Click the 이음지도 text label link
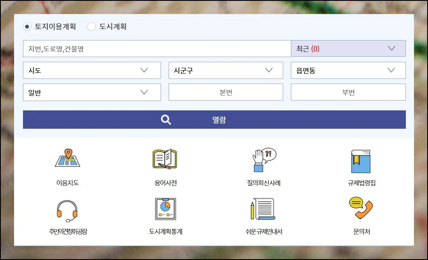 (x=67, y=183)
